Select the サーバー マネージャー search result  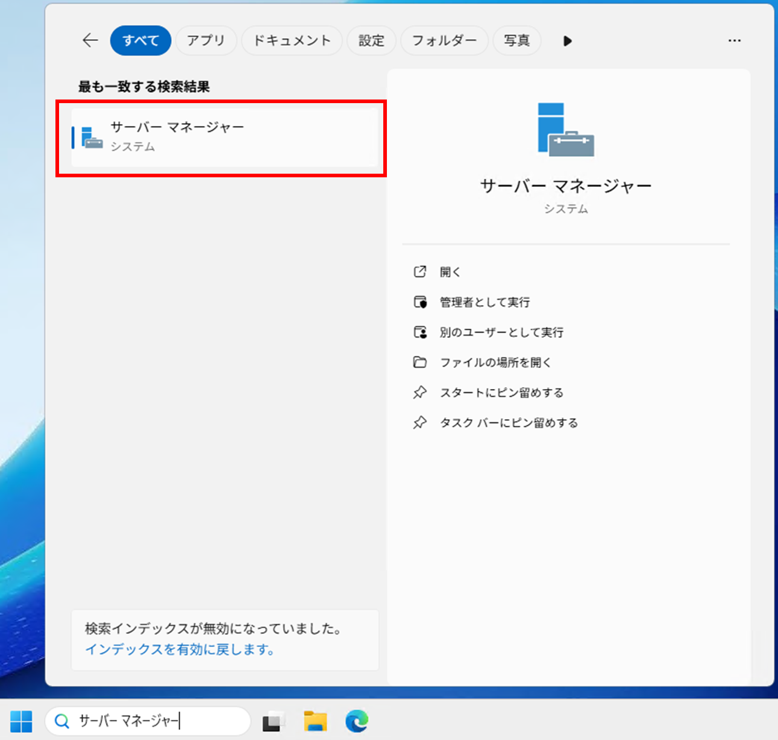coord(224,138)
